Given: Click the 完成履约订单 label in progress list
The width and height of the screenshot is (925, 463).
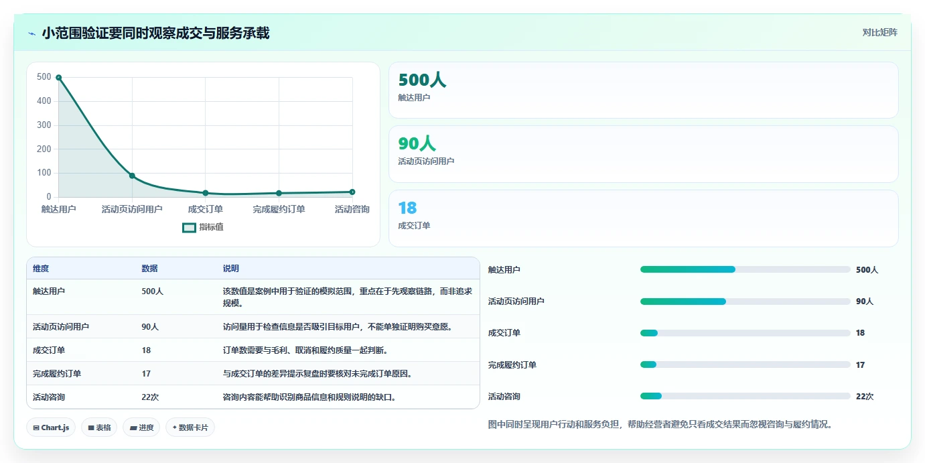Looking at the screenshot, I should [512, 365].
